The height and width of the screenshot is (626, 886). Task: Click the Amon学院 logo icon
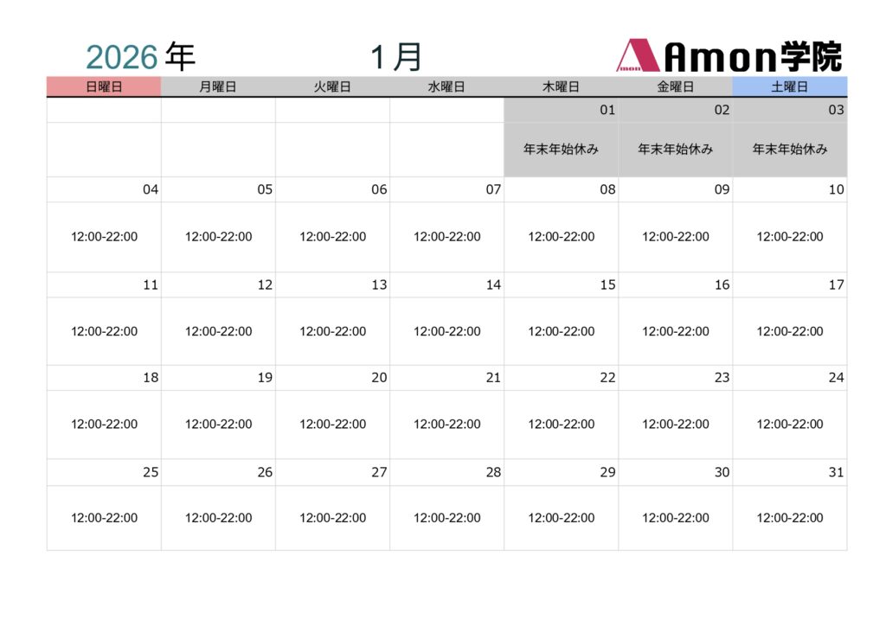point(638,56)
